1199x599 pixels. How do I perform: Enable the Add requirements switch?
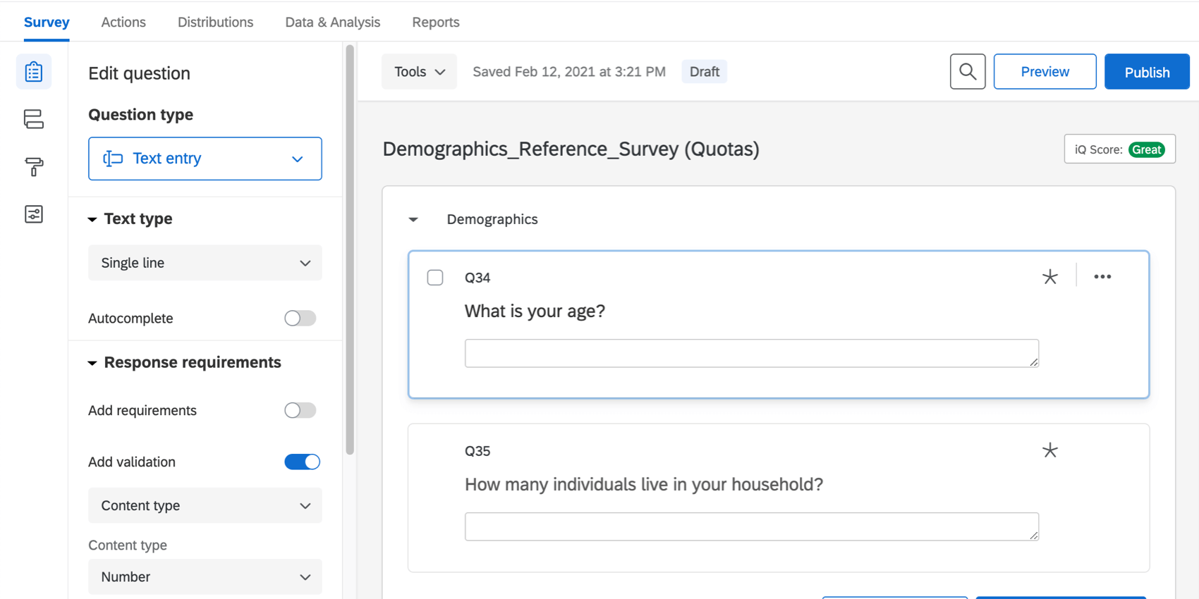pos(300,410)
